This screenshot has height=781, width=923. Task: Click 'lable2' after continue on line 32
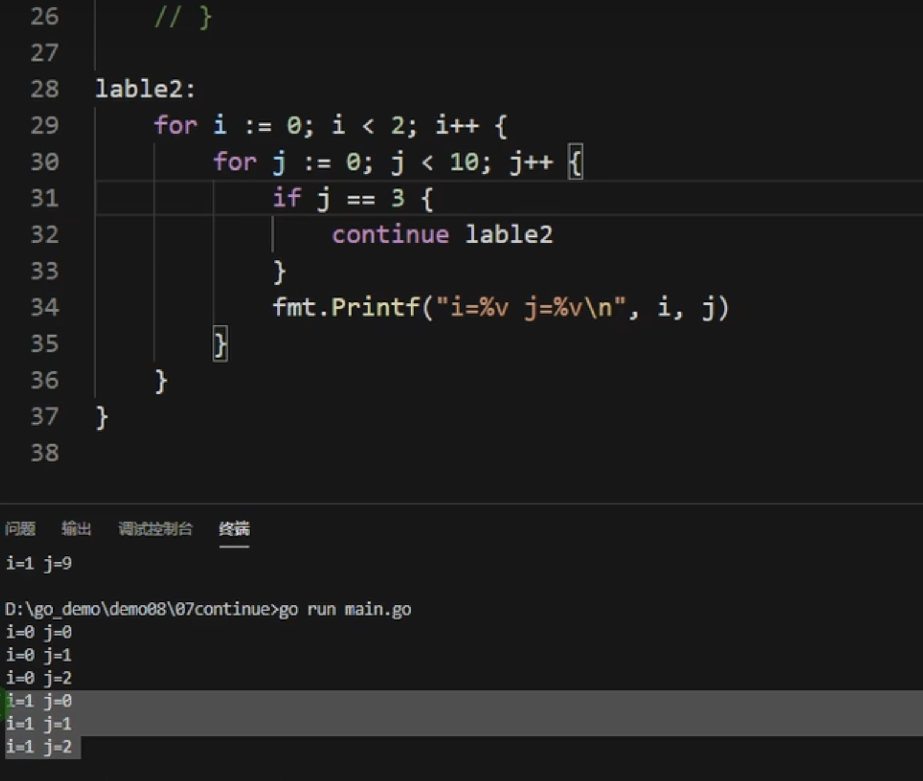click(x=509, y=235)
